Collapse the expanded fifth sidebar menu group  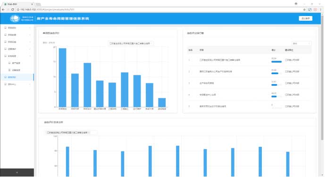[x=17, y=56]
